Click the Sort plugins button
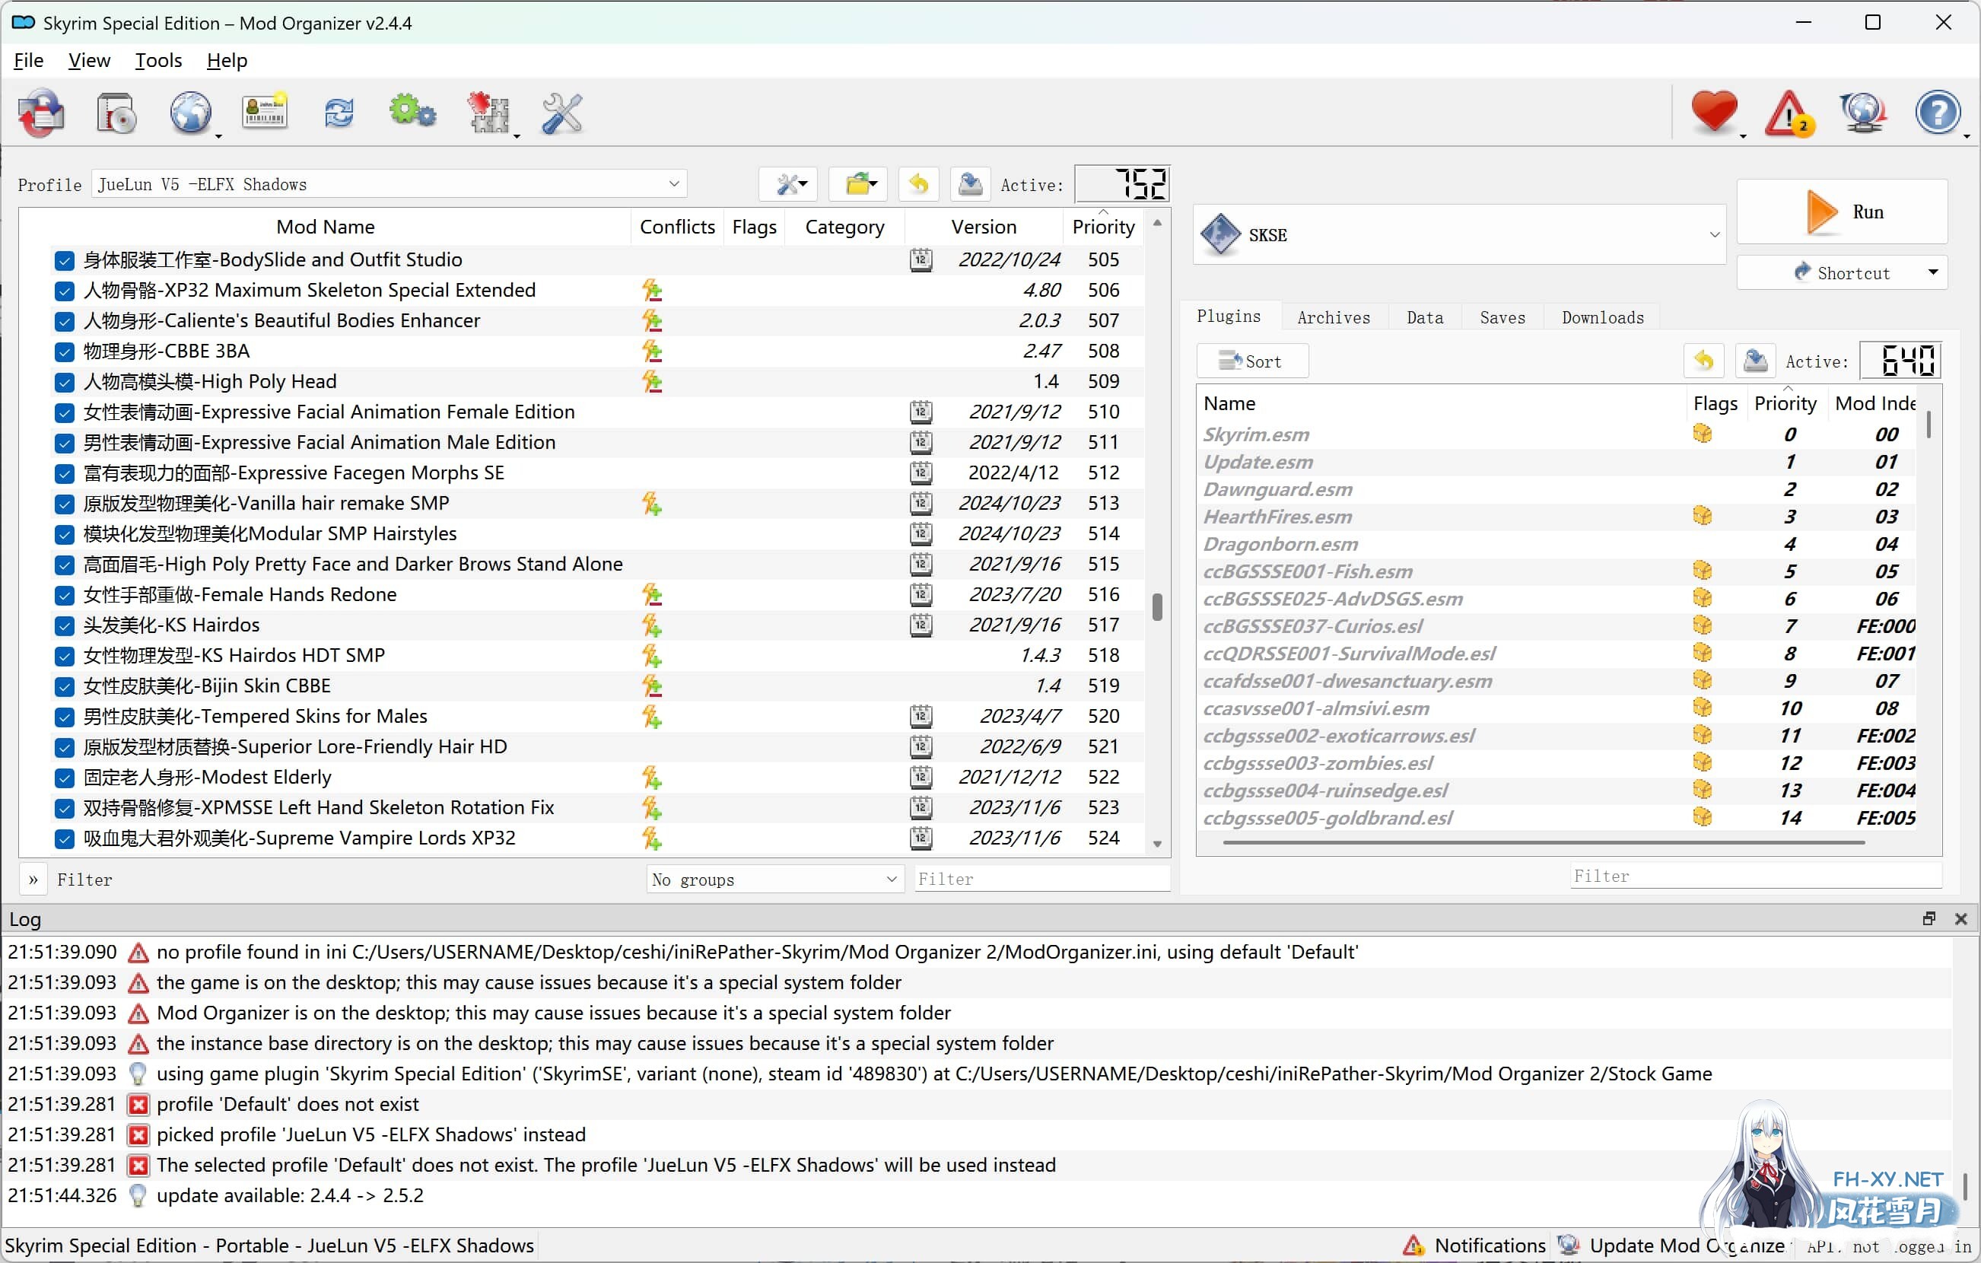The width and height of the screenshot is (1981, 1263). pyautogui.click(x=1251, y=361)
